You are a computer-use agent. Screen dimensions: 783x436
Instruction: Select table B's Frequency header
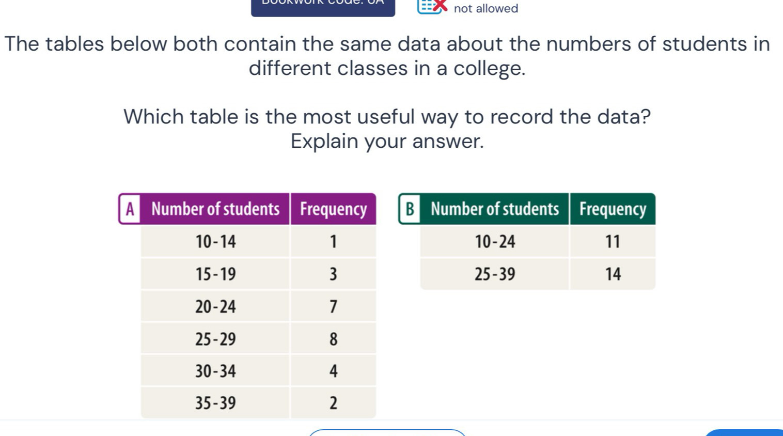613,209
